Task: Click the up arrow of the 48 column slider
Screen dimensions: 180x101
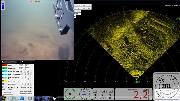Action: 21,74
